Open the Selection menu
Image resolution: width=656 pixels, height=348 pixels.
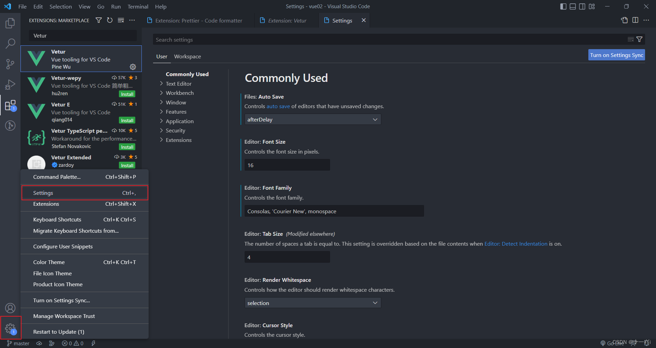[60, 6]
